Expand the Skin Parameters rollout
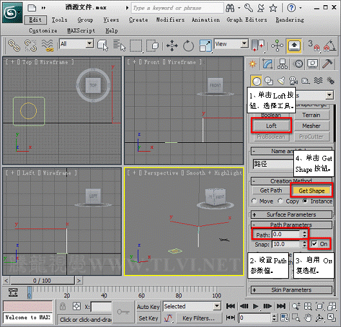Image resolution: width=341 pixels, height=327 pixels. [291, 290]
